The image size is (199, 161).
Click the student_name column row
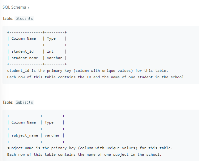[x=37, y=58]
